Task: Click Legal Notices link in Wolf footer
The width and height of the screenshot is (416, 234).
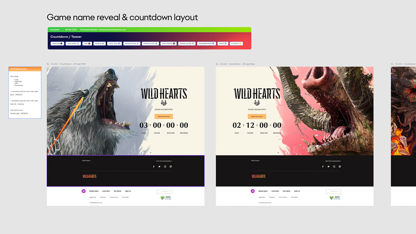Action: coord(93,197)
